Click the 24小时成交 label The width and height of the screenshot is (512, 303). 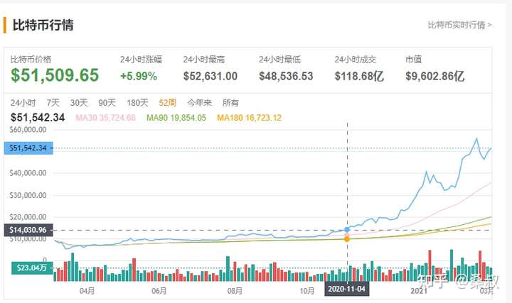click(x=356, y=60)
